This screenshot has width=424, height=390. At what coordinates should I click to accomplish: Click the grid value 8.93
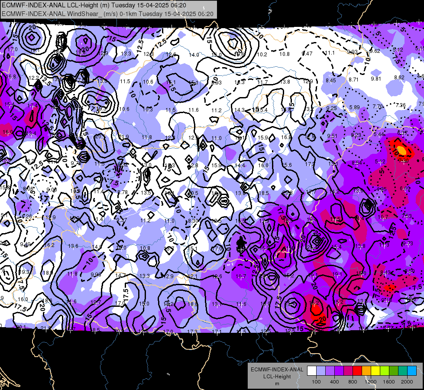216,82
